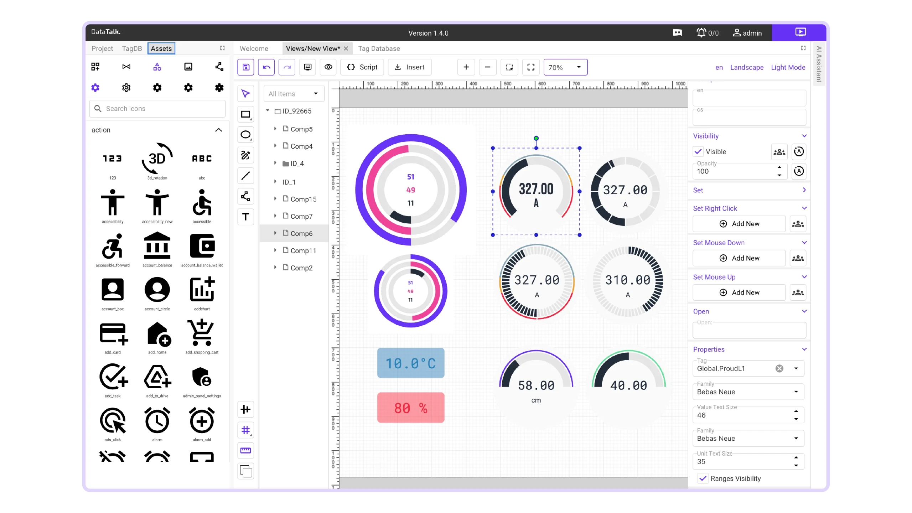
Task: Toggle the grid hash icon
Action: [245, 430]
